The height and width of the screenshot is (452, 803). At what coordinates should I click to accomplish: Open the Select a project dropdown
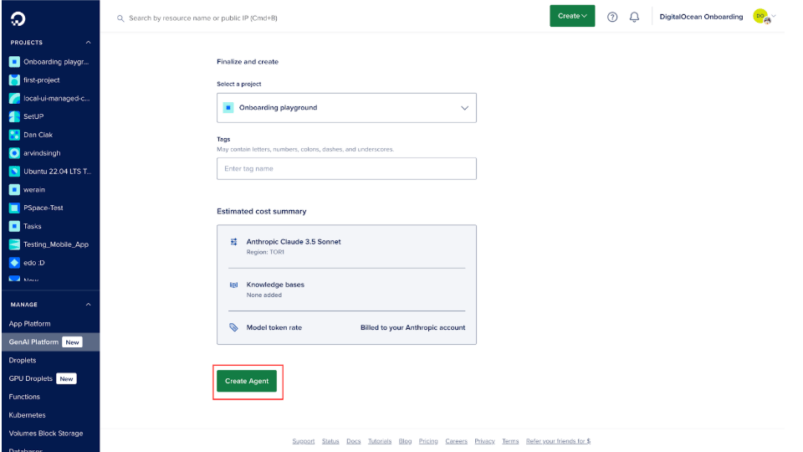coord(346,108)
